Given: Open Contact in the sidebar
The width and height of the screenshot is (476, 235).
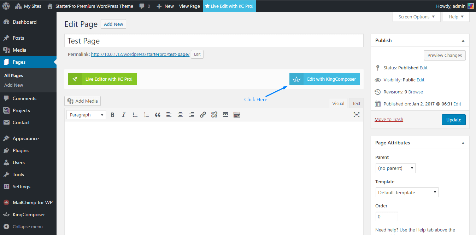Looking at the screenshot, I should pyautogui.click(x=28, y=122).
